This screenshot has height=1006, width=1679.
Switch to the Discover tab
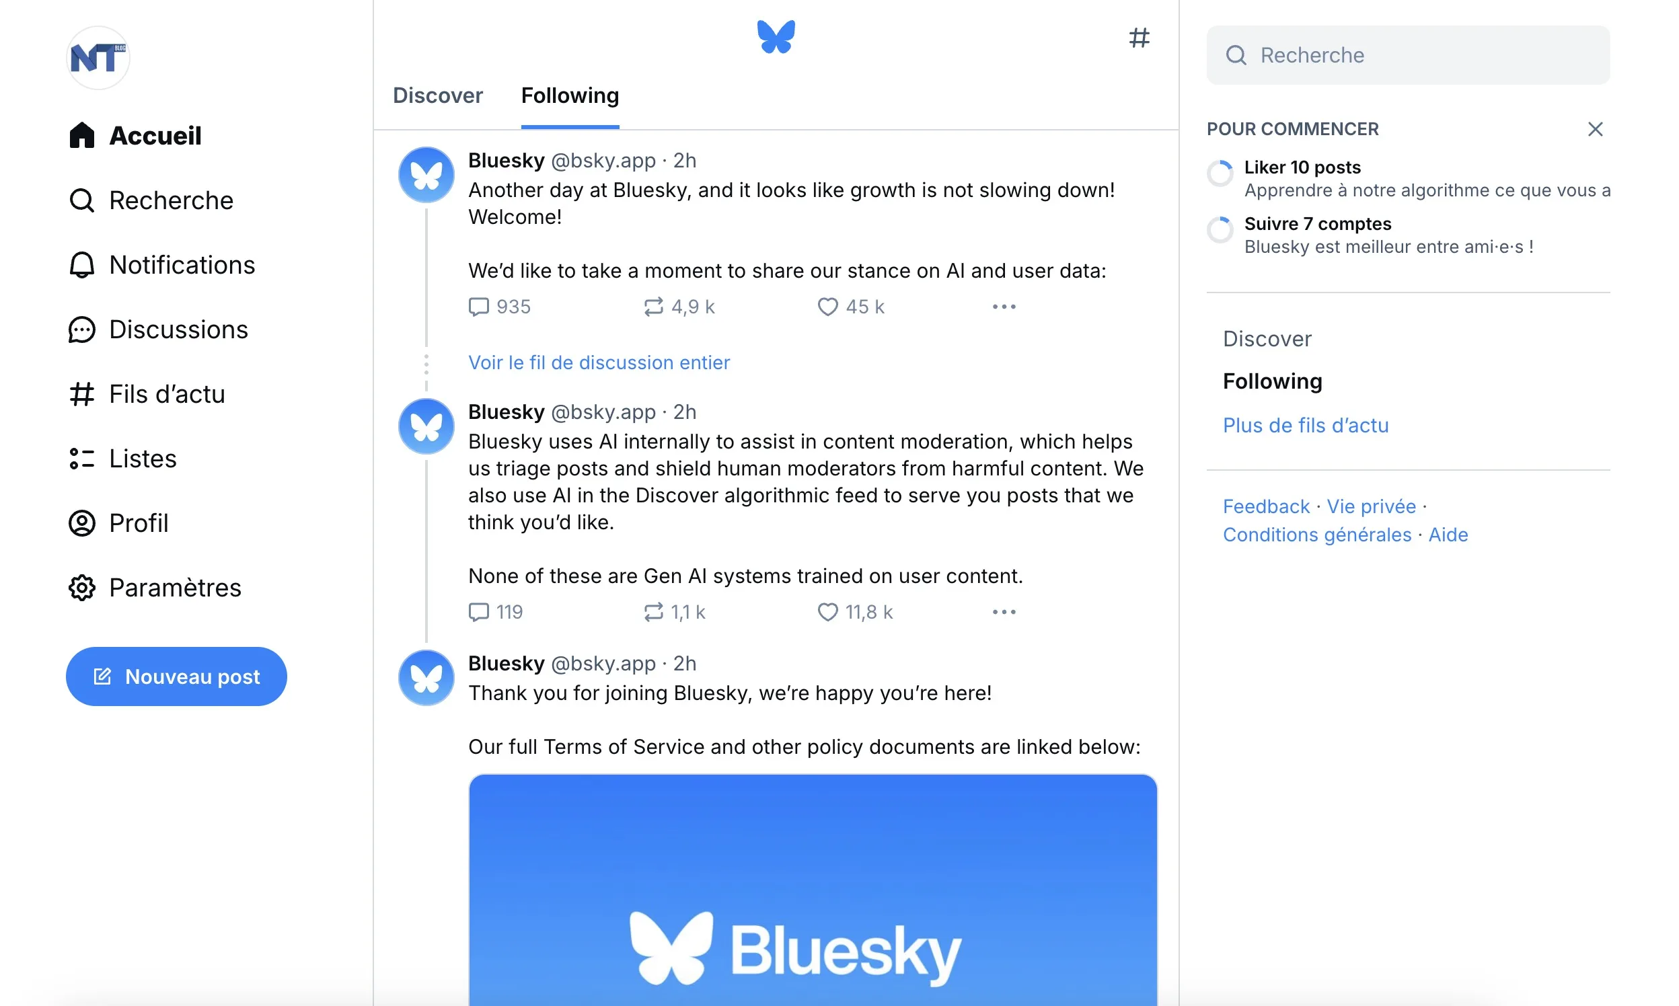(437, 95)
